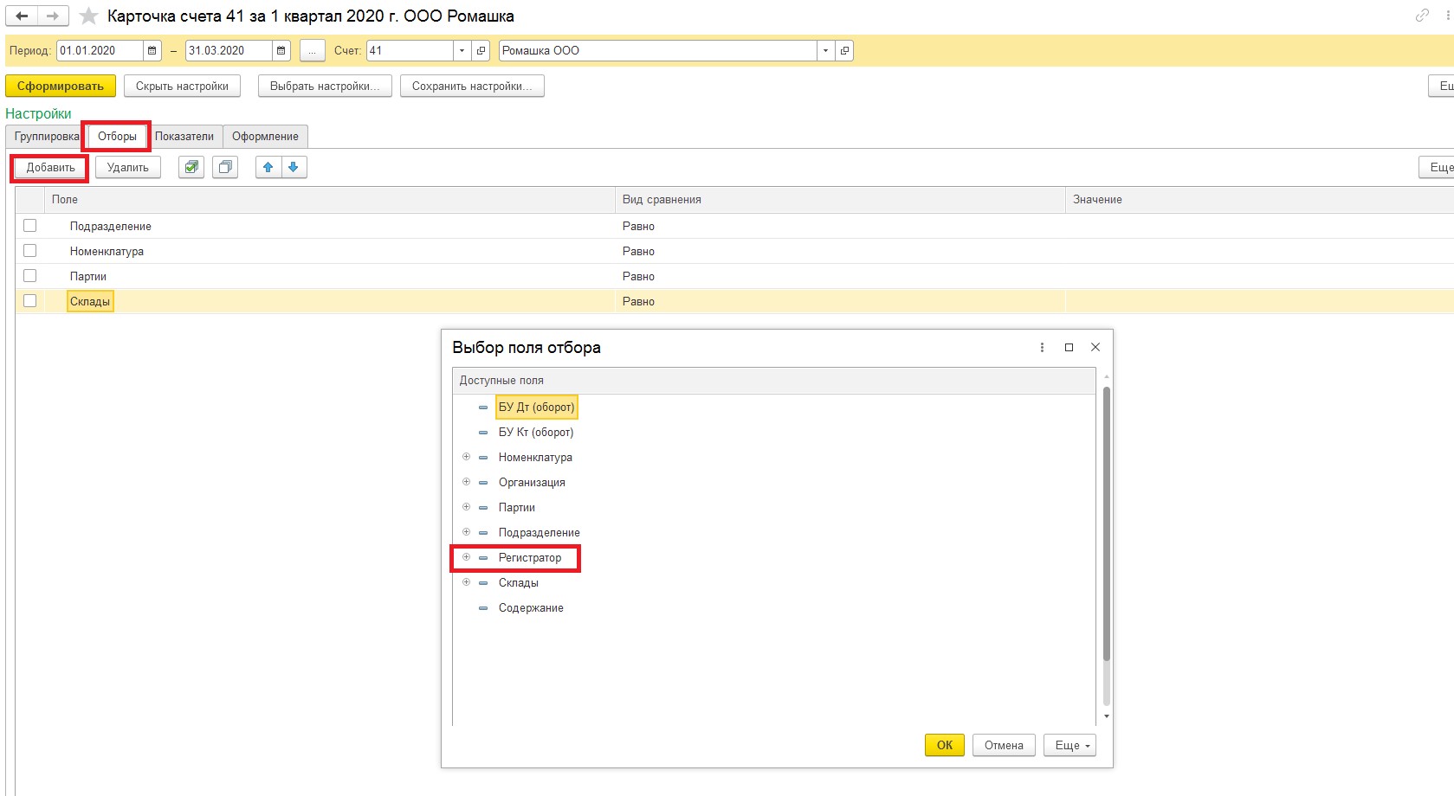Switch to the Оформление tab
This screenshot has height=796, width=1454.
tap(265, 137)
